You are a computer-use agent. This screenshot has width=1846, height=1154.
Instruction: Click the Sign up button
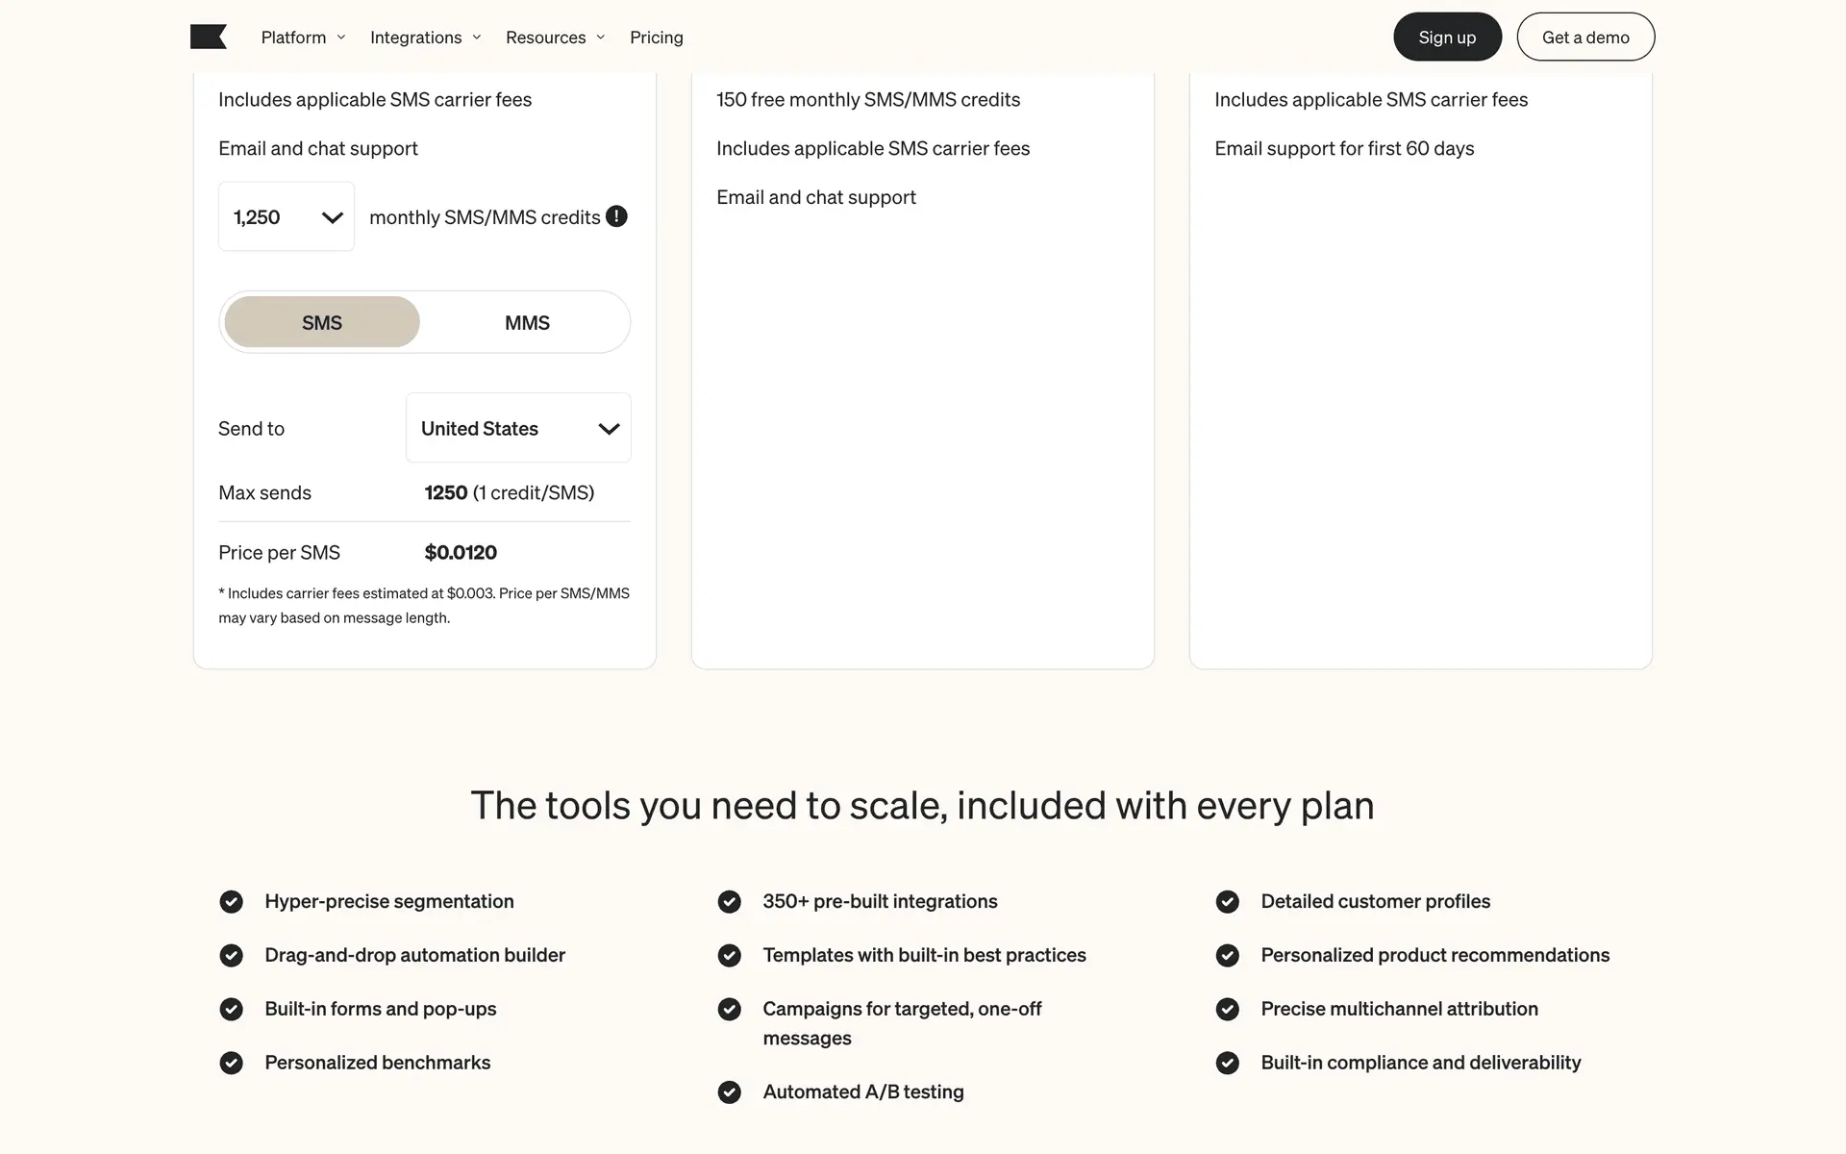(1447, 38)
